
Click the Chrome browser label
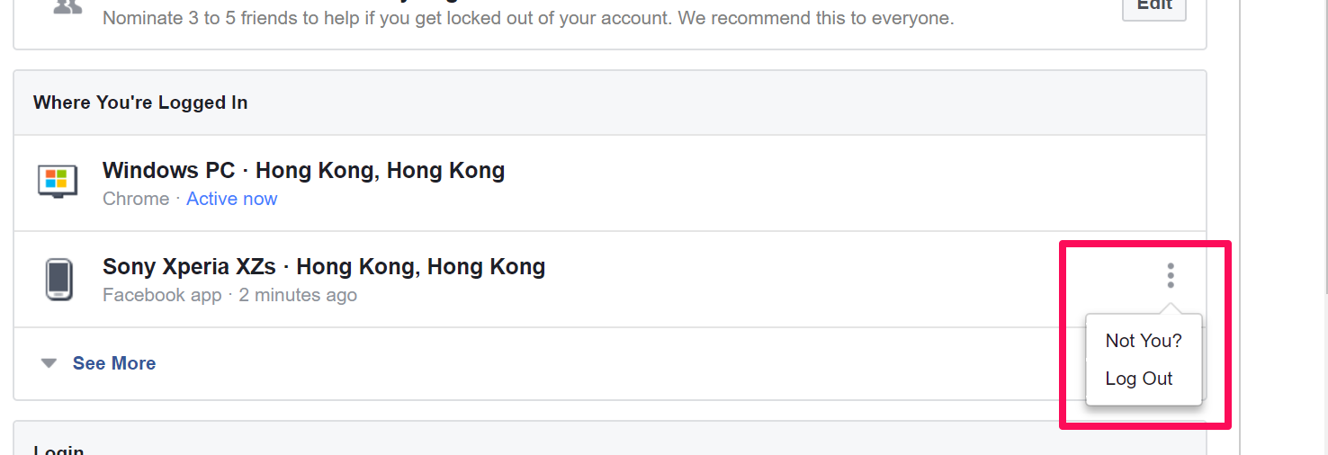[136, 199]
